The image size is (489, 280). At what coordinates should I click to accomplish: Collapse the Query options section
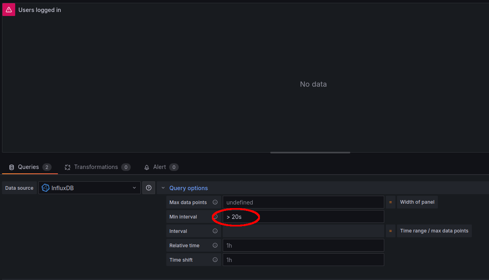(x=163, y=188)
